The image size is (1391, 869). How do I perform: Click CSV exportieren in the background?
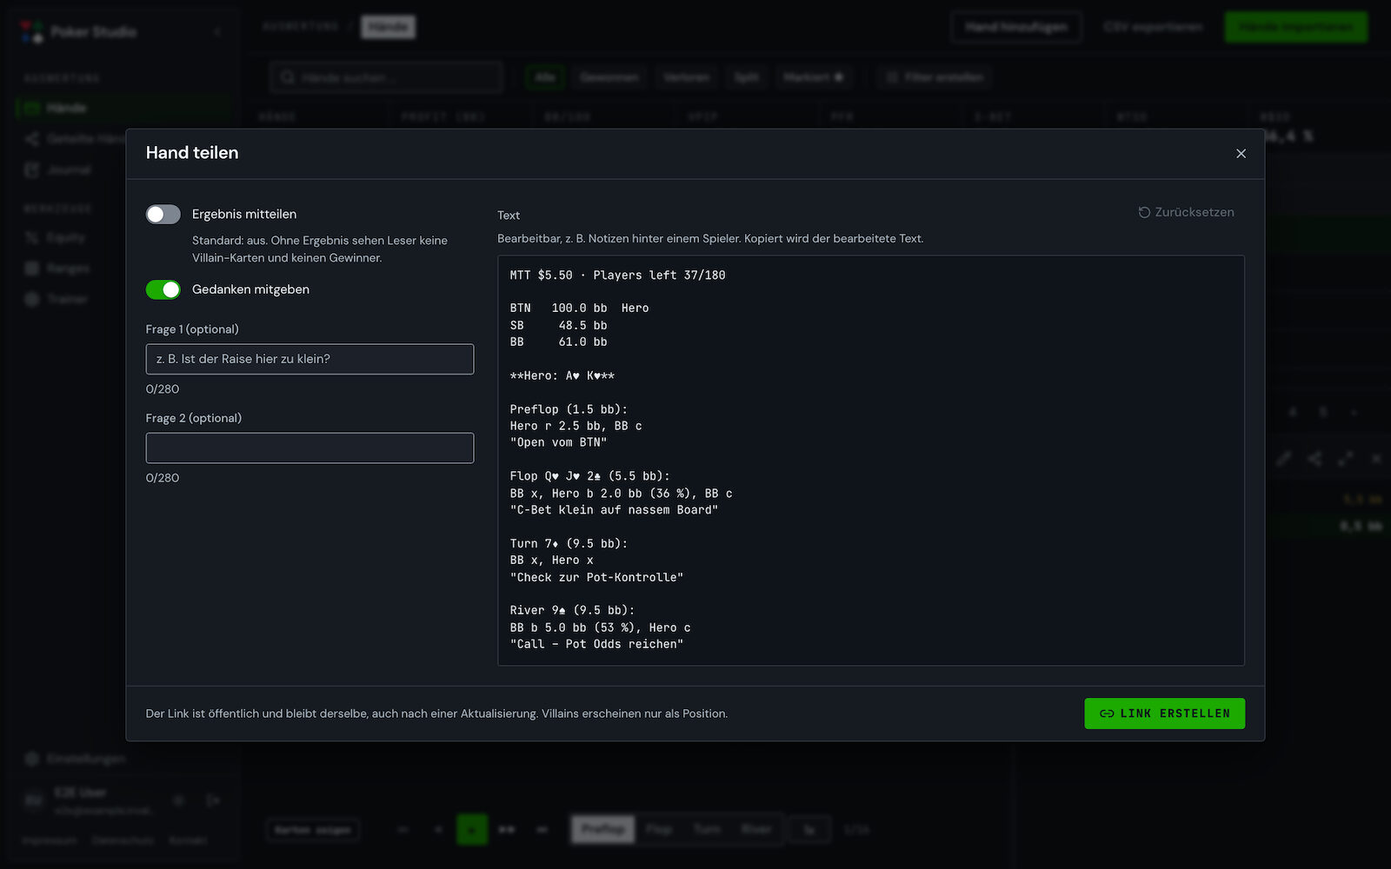[x=1153, y=27]
